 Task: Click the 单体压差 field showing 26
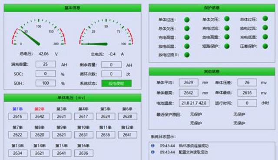pyautogui.click(x=247, y=83)
